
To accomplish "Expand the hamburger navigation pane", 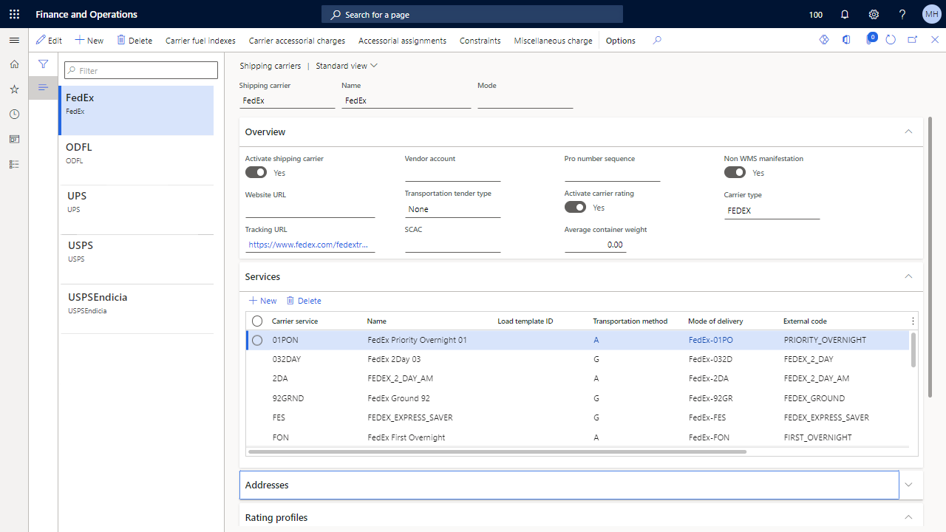I will (x=14, y=40).
